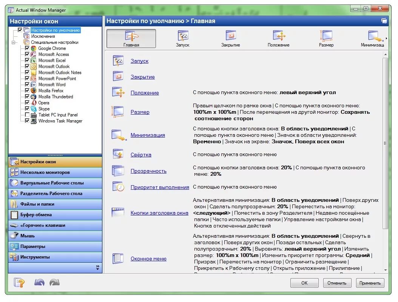Open Параметры section
This screenshot has height=302, width=398.
55,247
